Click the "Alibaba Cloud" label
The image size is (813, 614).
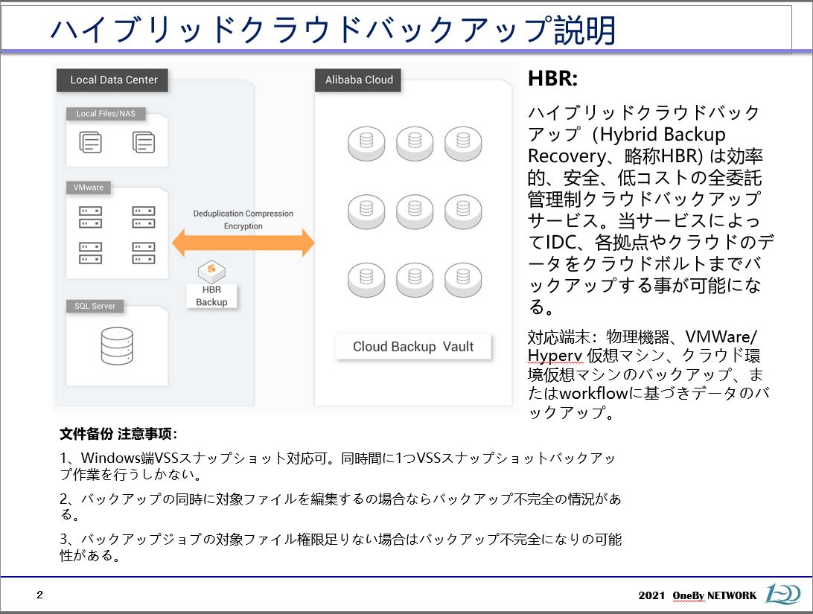click(358, 80)
